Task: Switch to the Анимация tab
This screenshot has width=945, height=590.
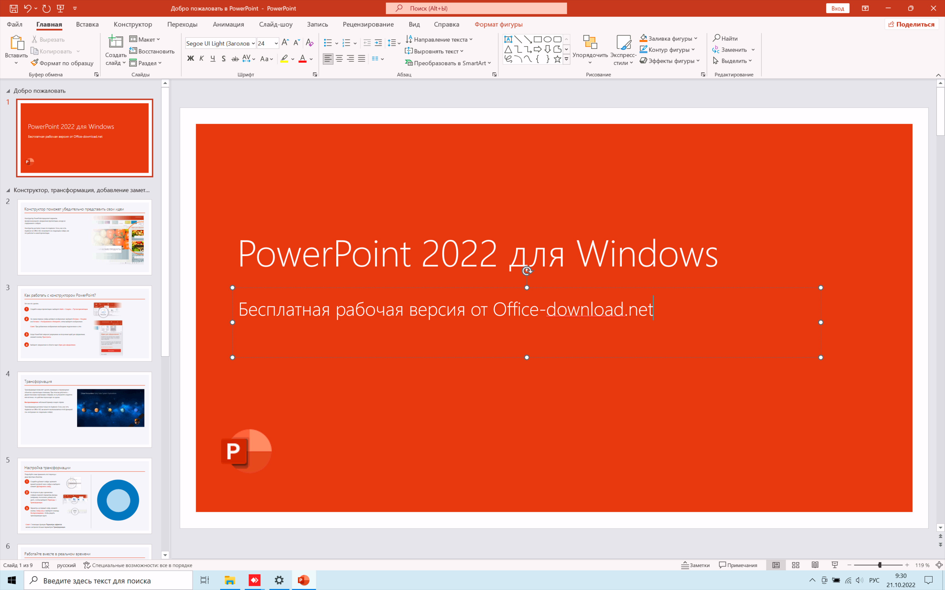Action: click(228, 24)
